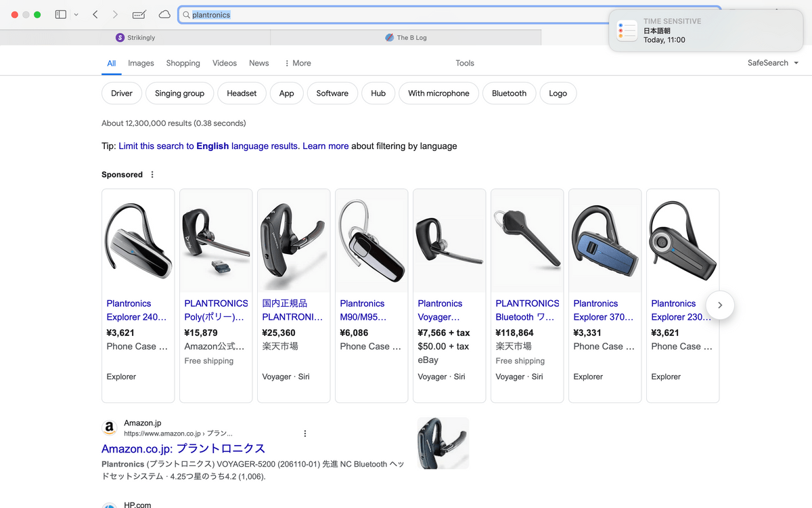The width and height of the screenshot is (812, 508).
Task: Open the Reminders notification for 日本語朝
Action: click(x=705, y=30)
